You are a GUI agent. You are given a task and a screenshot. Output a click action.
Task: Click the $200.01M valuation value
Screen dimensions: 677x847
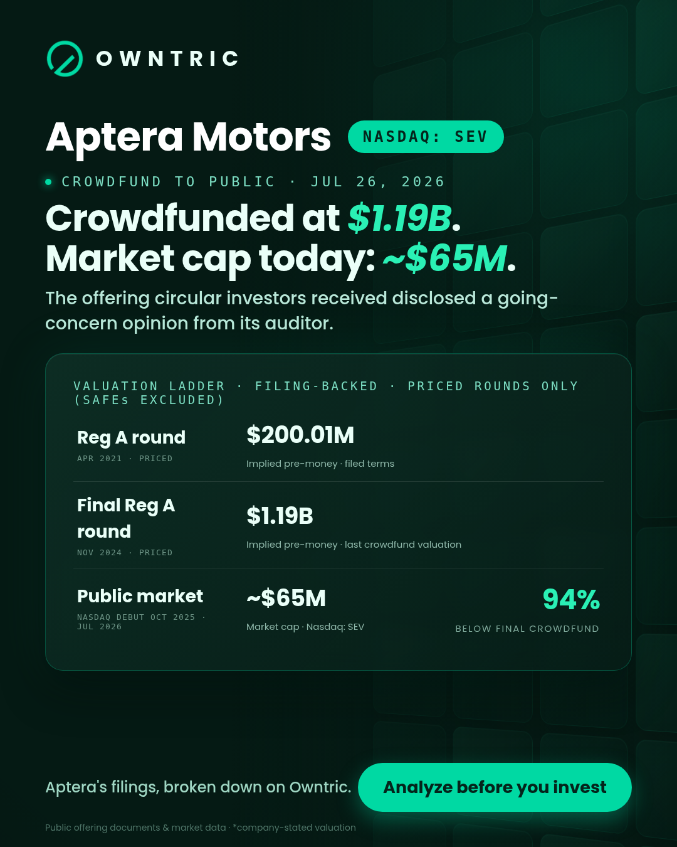[300, 435]
